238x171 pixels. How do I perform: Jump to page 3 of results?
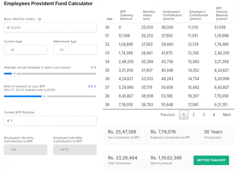[204, 115]
